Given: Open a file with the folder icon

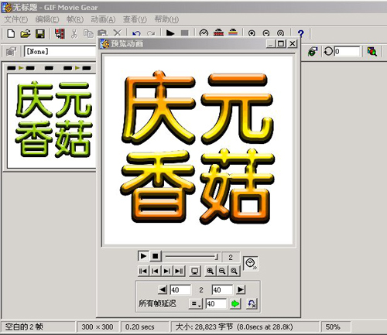Looking at the screenshot, I should click(x=26, y=33).
